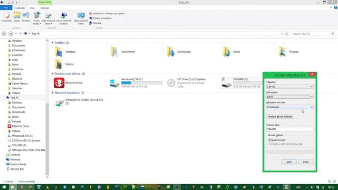Open the Allocation unit size dropdown
This screenshot has width=338, height=190.
[290, 107]
